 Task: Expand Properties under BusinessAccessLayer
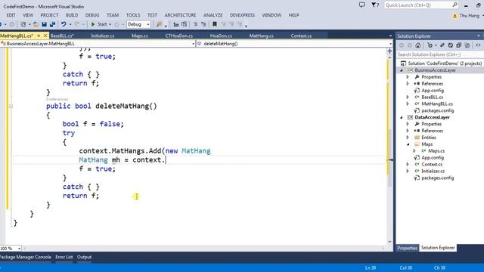[408, 77]
